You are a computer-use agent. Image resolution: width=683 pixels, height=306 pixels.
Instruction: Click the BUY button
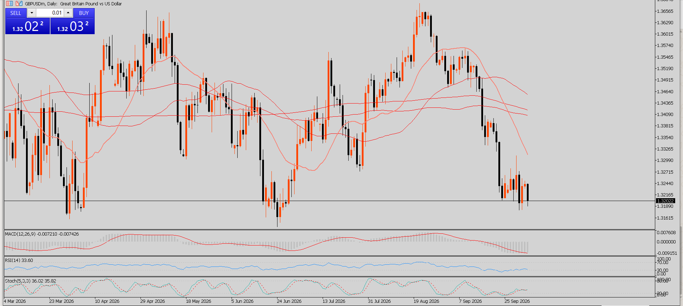coord(84,13)
